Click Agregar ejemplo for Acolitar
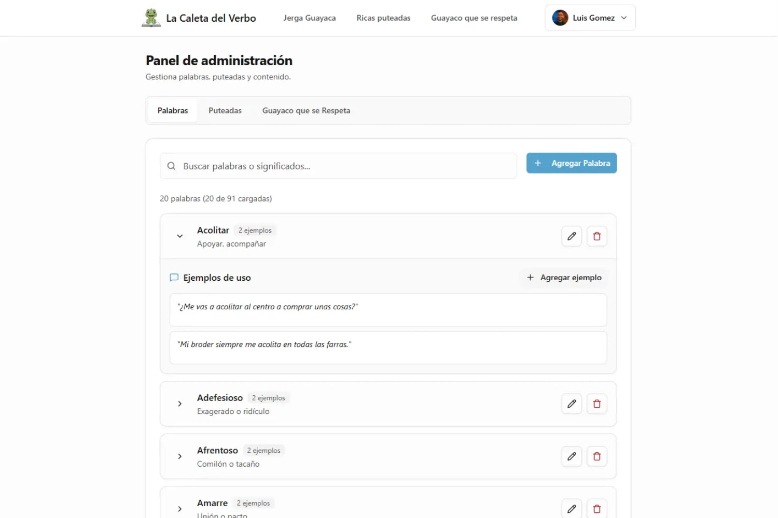 563,278
